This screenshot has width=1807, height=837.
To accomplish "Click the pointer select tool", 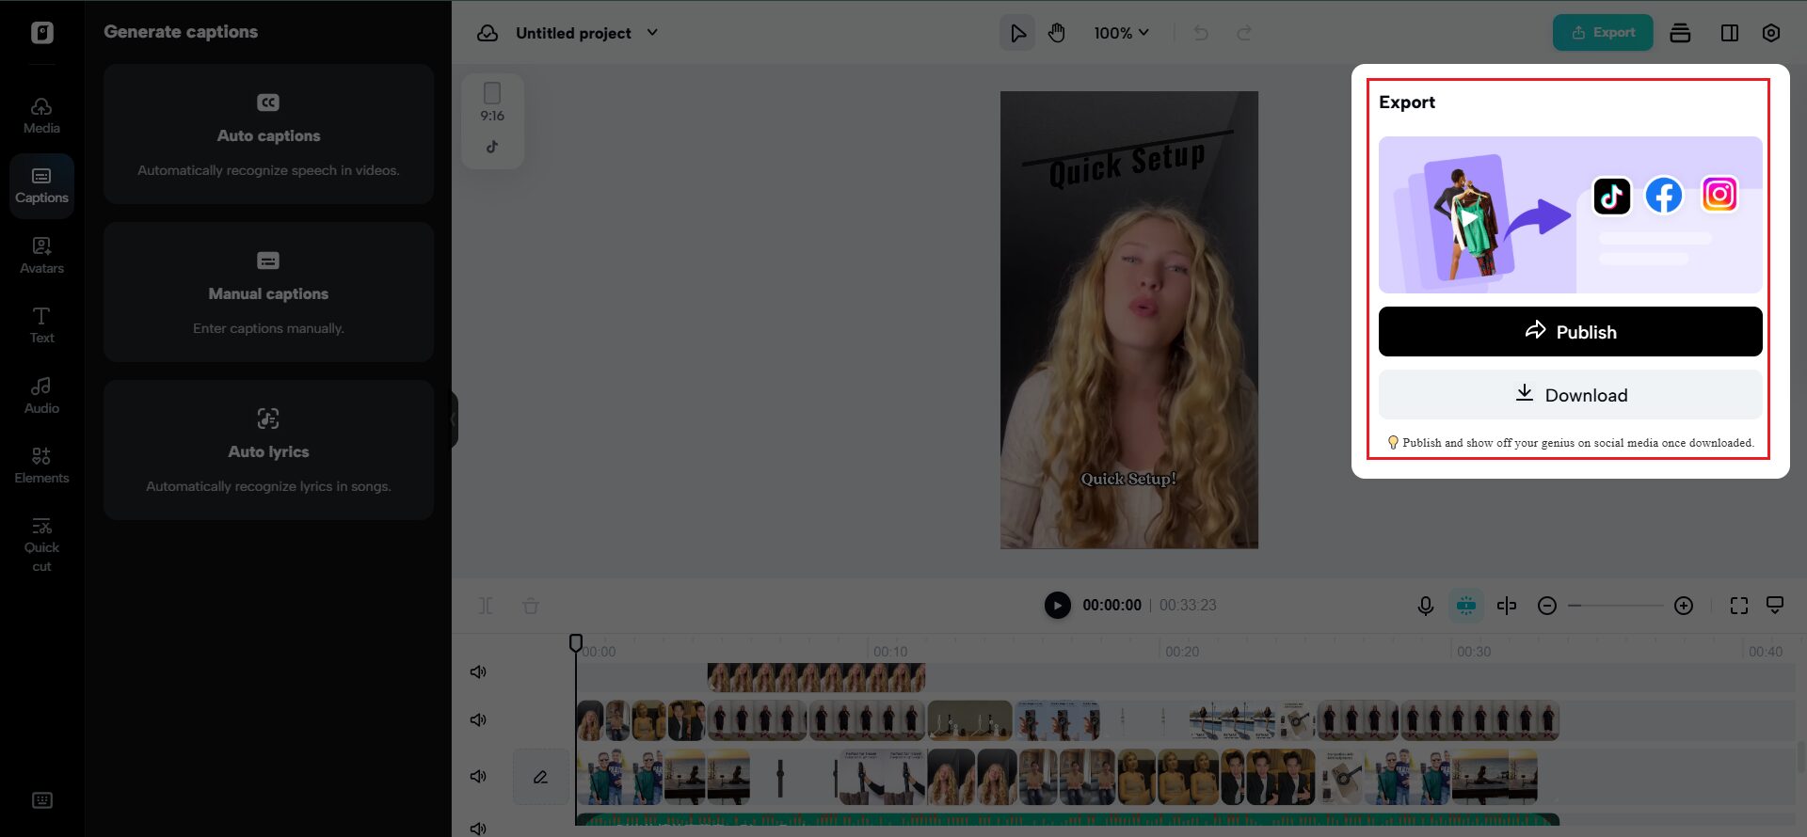I will 1017,33.
